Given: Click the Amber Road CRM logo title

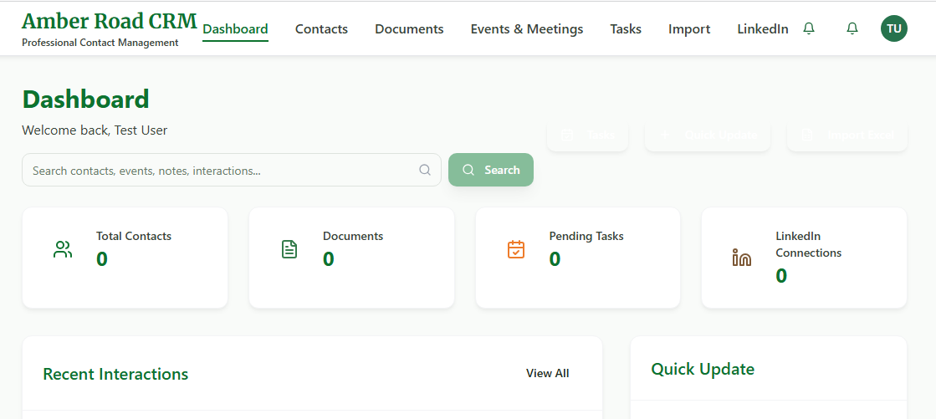Looking at the screenshot, I should [110, 21].
